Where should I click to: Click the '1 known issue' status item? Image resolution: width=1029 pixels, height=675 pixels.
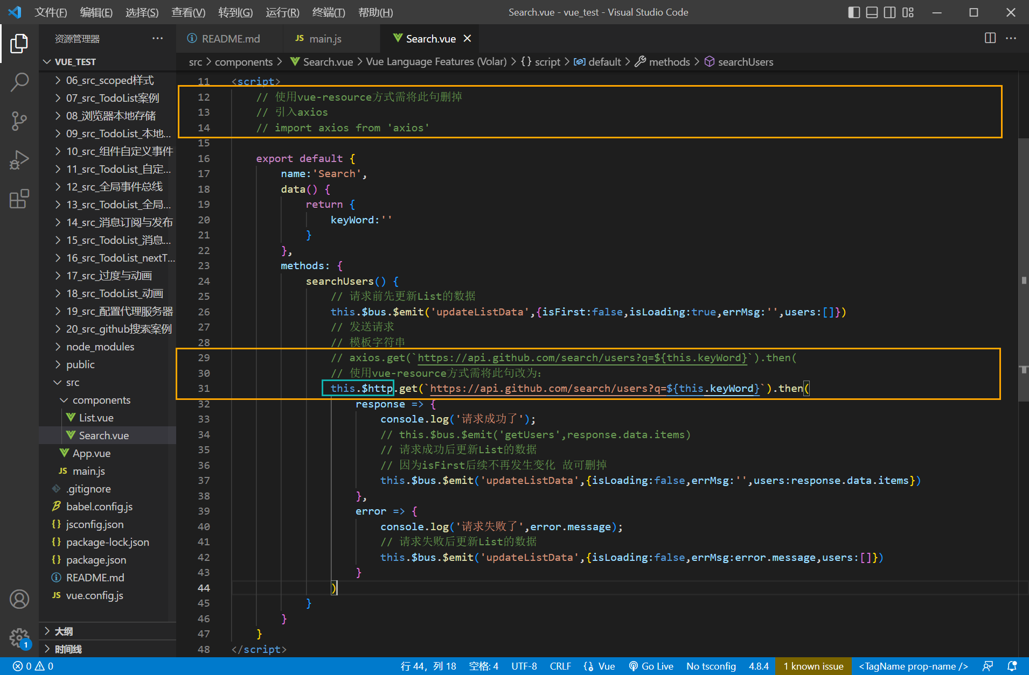[x=814, y=666]
